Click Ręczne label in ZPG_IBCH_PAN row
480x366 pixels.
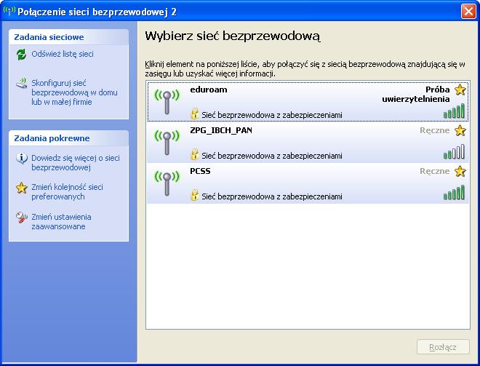pos(435,131)
